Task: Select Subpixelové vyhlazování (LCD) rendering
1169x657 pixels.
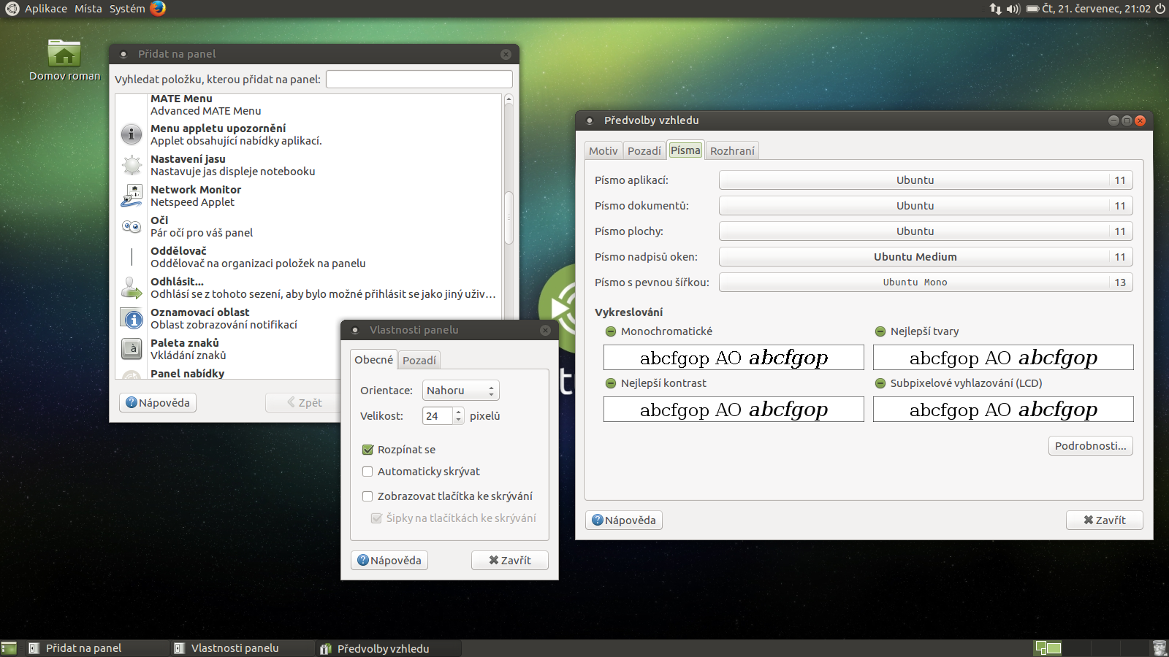Action: pyautogui.click(x=880, y=383)
